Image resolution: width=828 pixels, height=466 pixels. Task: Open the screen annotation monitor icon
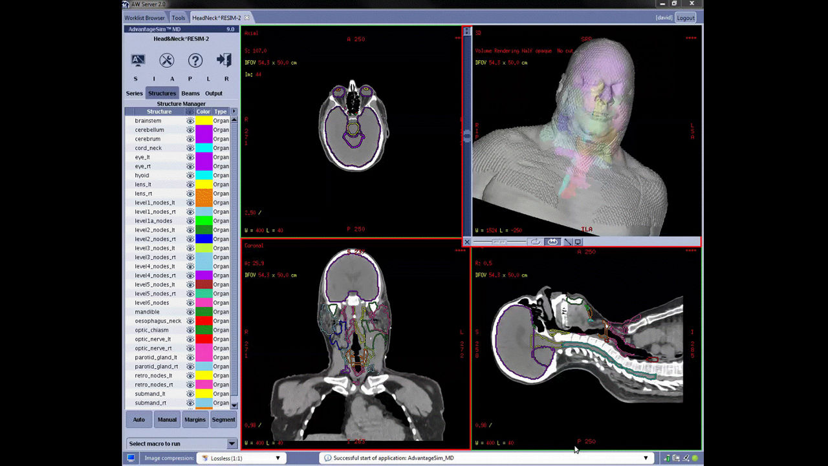(138, 60)
